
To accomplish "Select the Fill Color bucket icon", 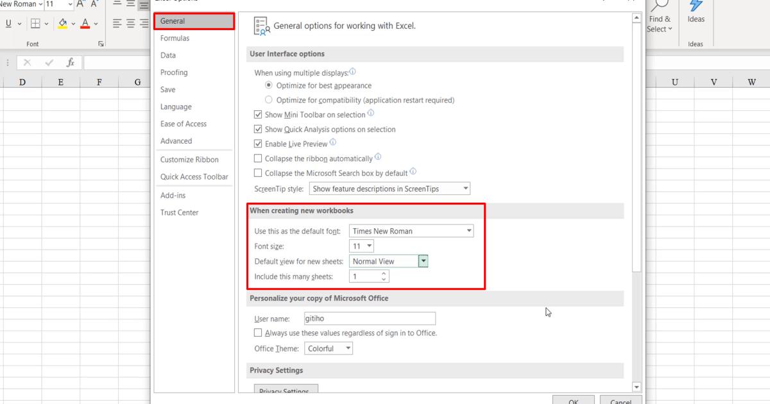I will tap(62, 23).
